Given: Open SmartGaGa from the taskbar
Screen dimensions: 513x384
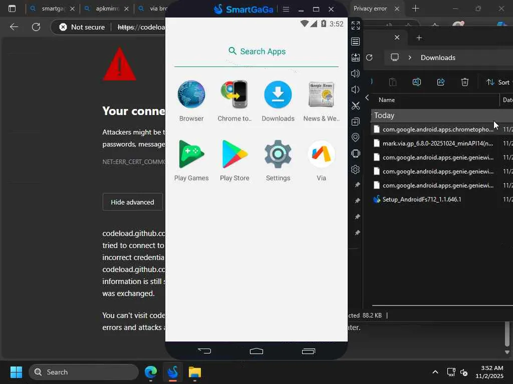Looking at the screenshot, I should point(173,372).
